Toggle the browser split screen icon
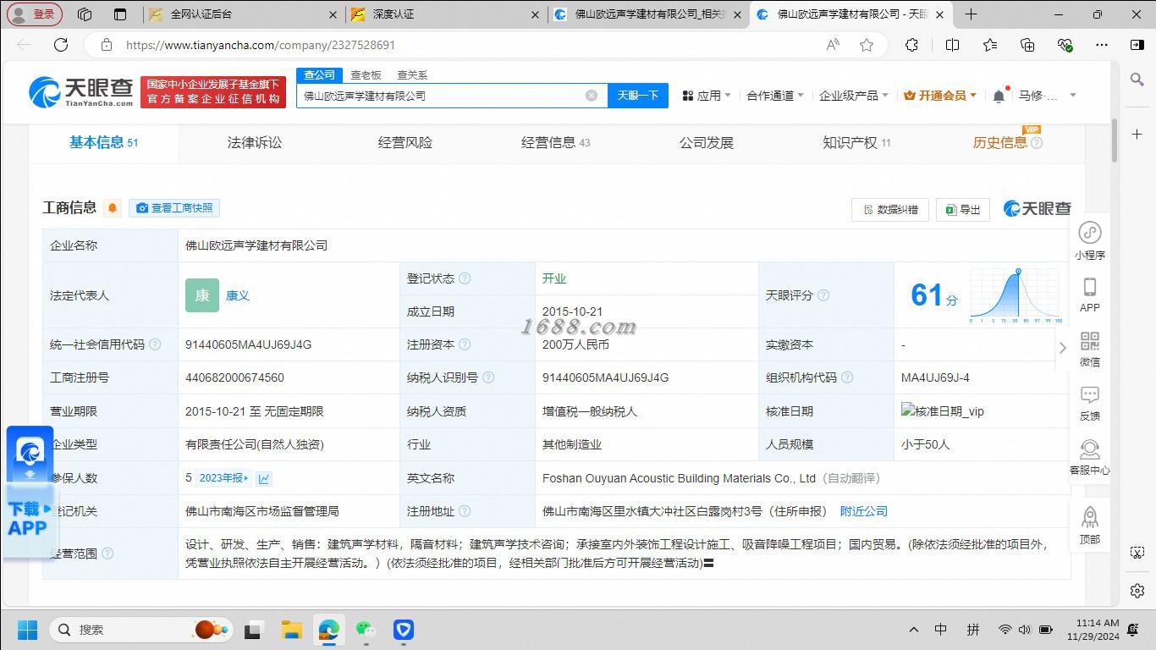The width and height of the screenshot is (1156, 650). click(952, 45)
